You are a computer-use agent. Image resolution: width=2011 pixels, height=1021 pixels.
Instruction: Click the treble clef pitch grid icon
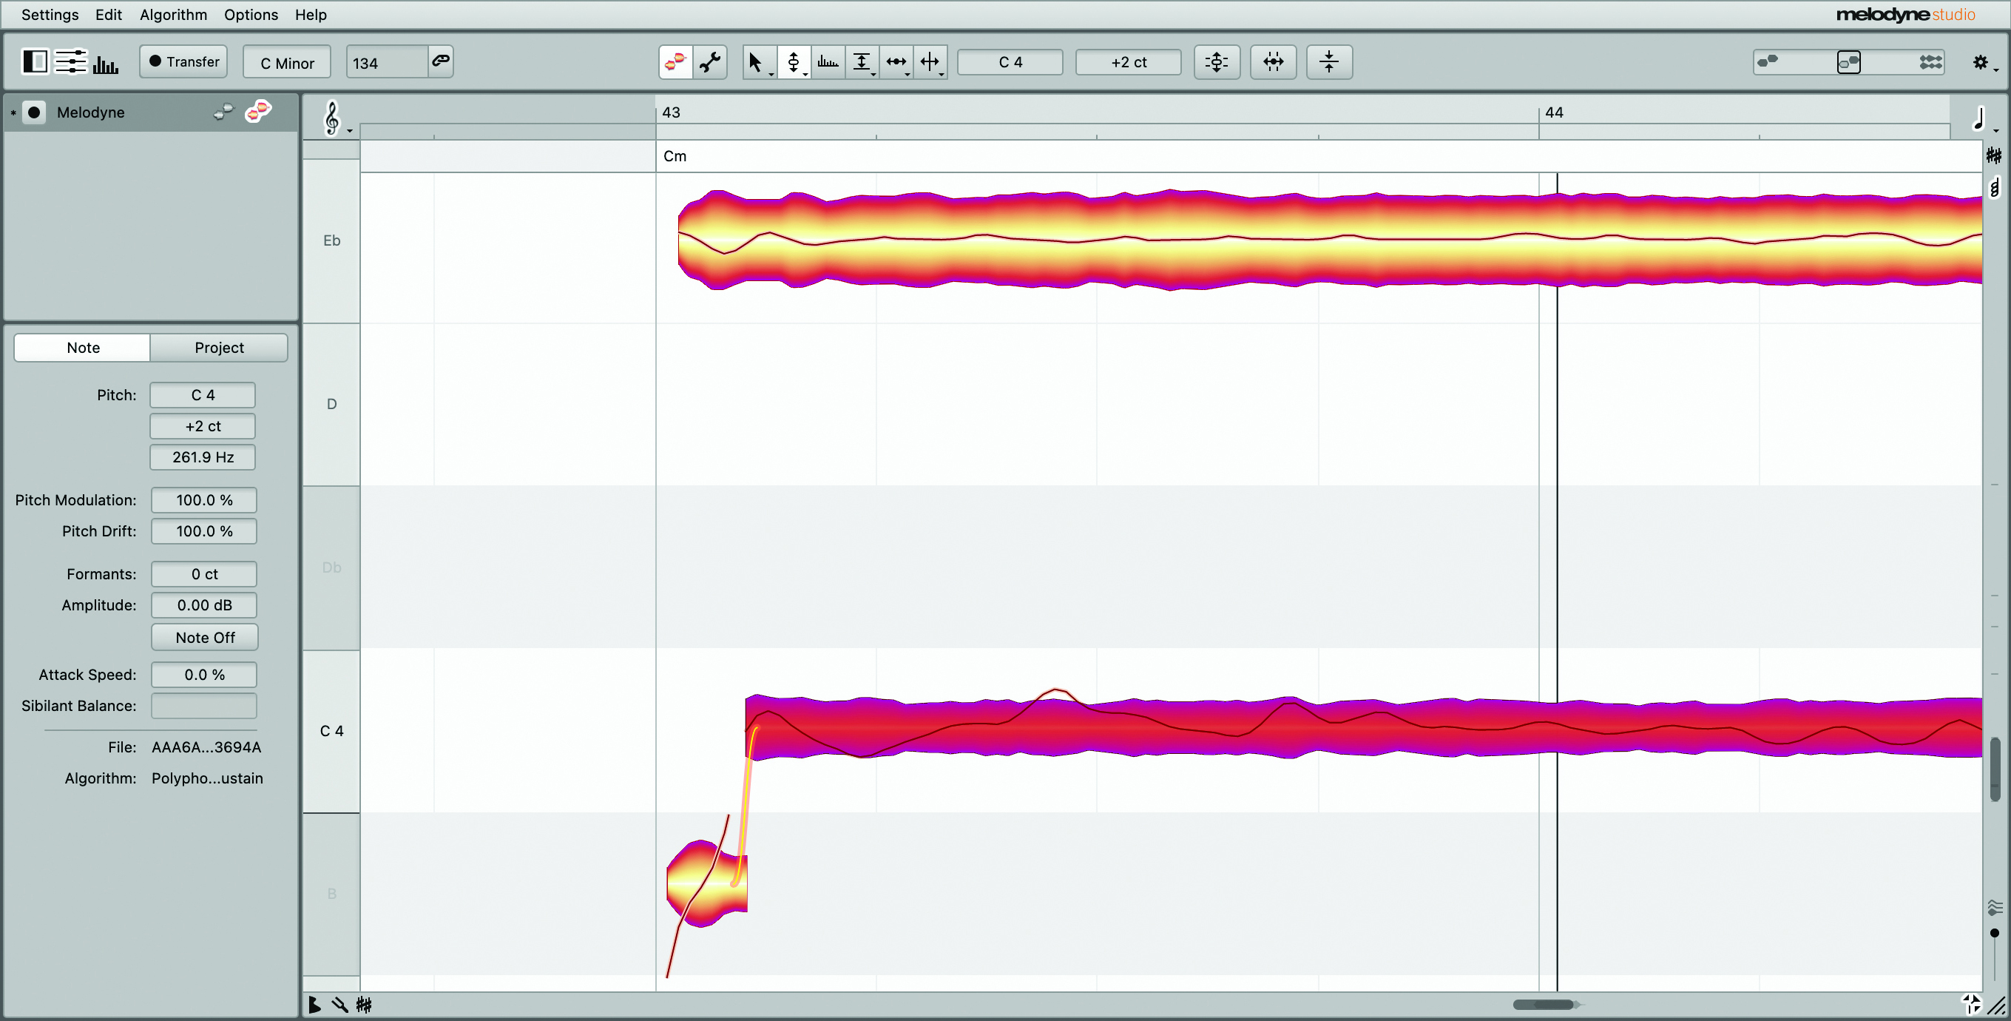coord(332,118)
